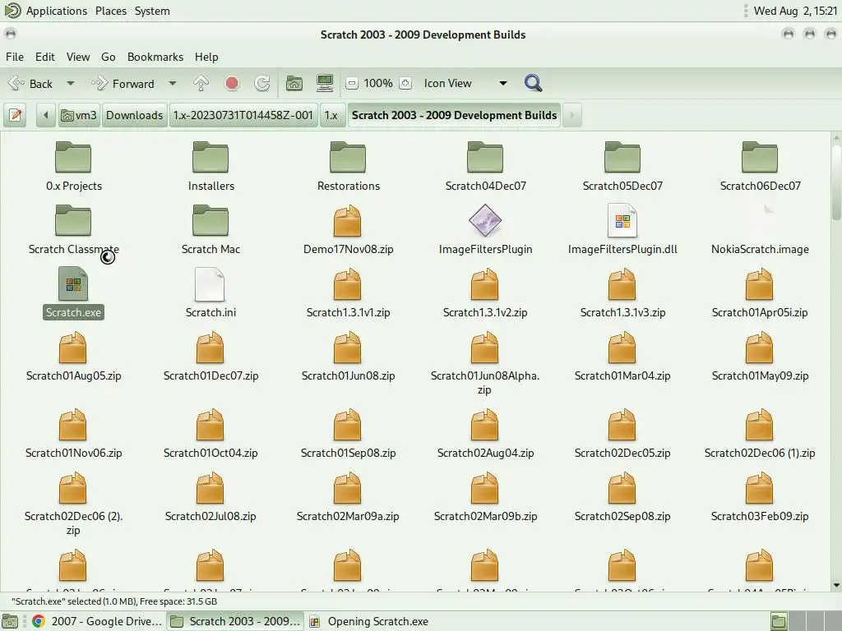The height and width of the screenshot is (631, 842).
Task: Select Scratch03Feb09.zip file
Action: (760, 497)
